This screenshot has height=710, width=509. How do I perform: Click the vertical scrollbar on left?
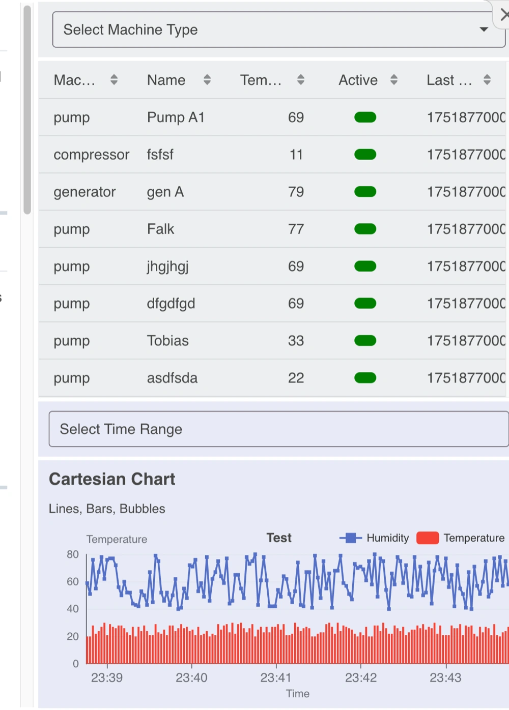pos(27,109)
